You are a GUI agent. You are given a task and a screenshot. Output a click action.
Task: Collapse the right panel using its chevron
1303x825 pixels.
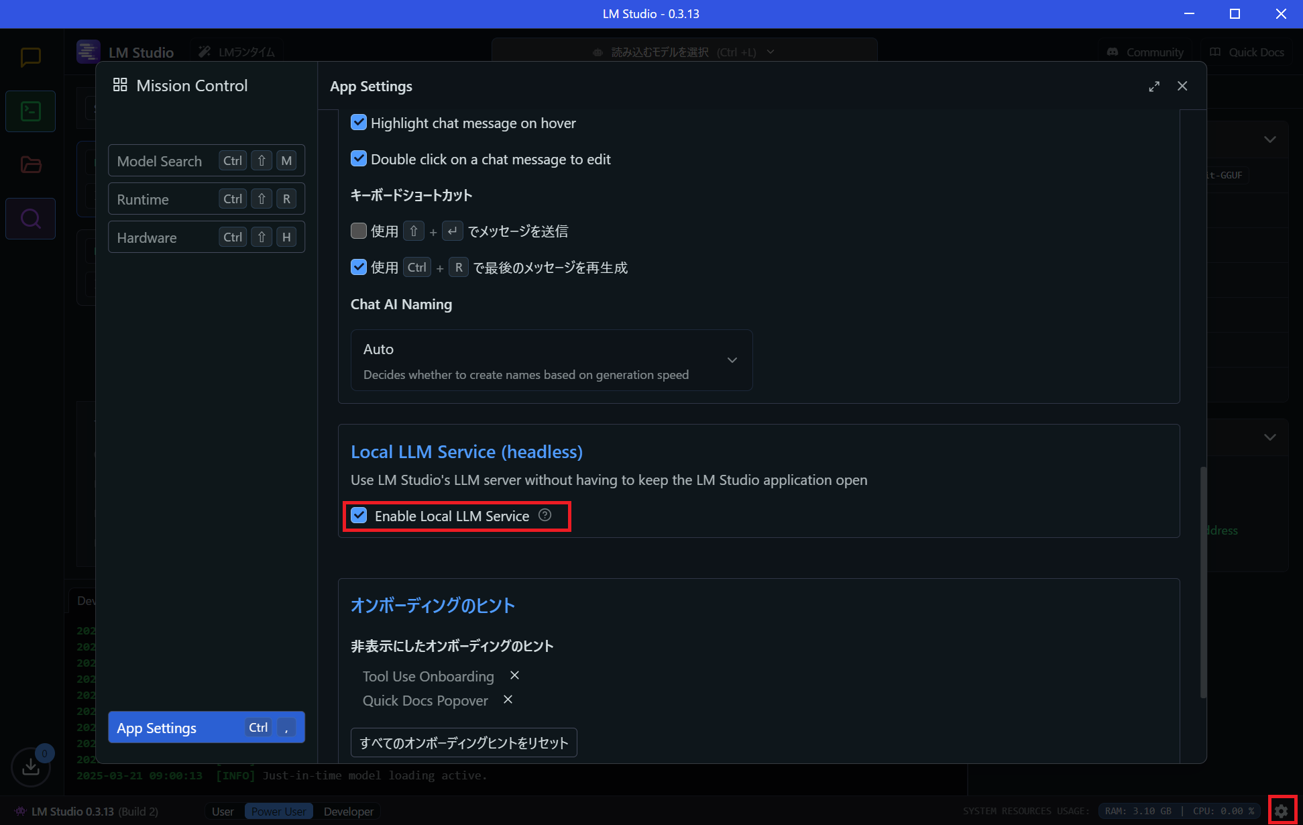1270,140
